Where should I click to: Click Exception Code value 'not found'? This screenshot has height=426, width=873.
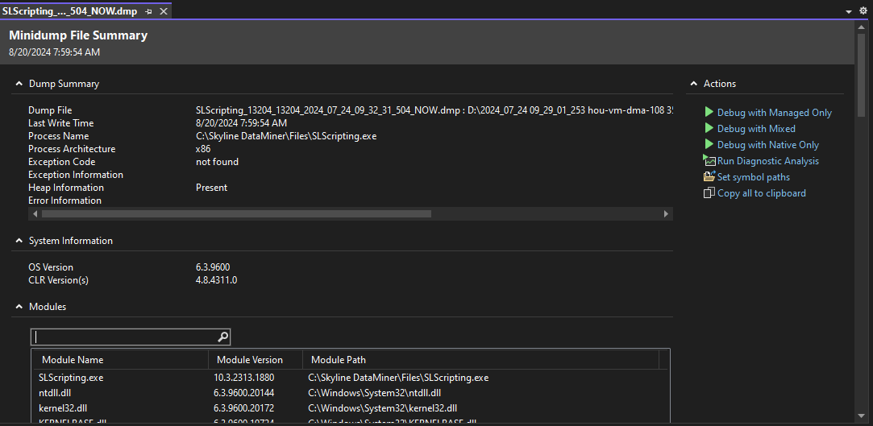(217, 162)
